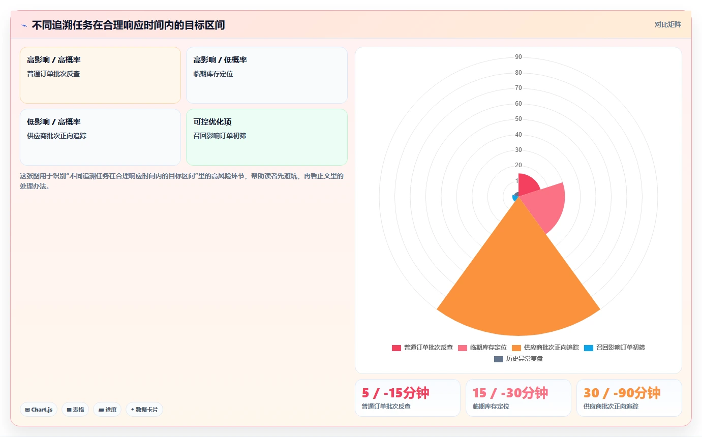Select the 数据卡片 chip

coord(144,410)
